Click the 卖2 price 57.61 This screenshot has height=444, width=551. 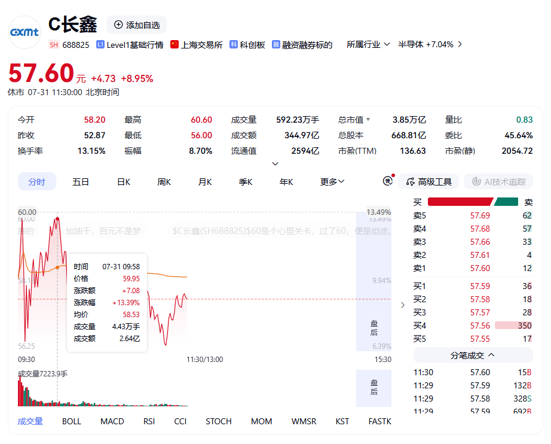click(480, 255)
